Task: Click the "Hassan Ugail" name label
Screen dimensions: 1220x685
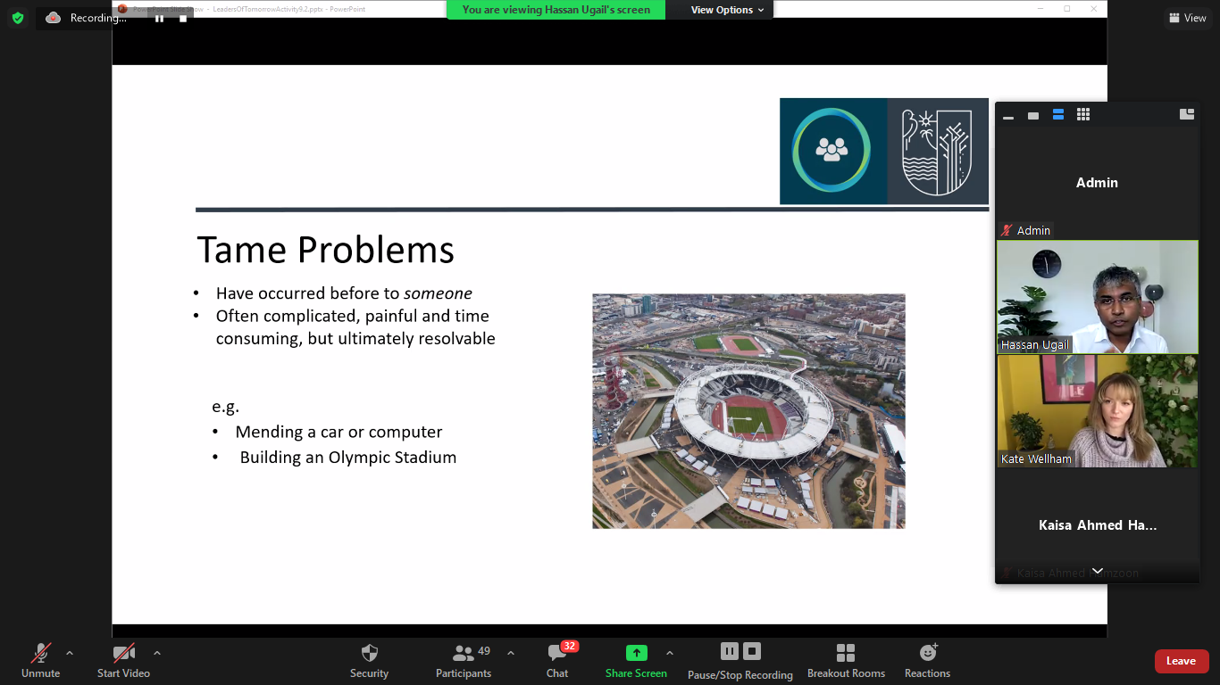Action: point(1034,345)
